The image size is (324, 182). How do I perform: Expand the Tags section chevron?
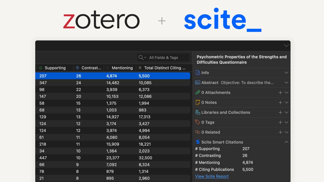(286, 122)
